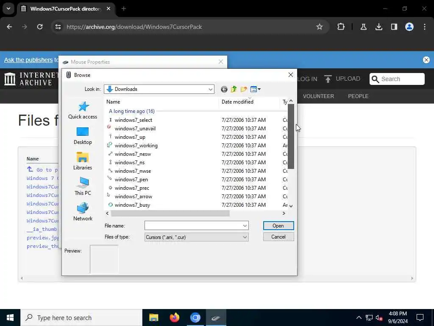Click the file list vertical scrollbar thumb
This screenshot has height=326, width=434.
291,136
